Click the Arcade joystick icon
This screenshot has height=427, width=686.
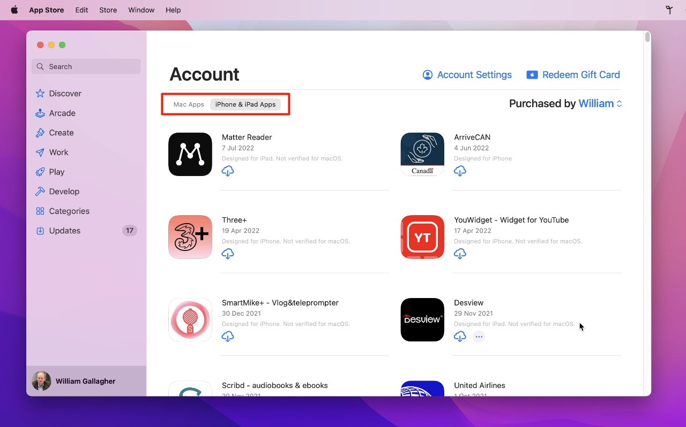coord(40,113)
